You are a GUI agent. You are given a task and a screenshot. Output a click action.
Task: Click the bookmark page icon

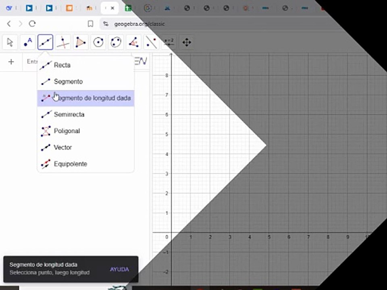pos(91,24)
